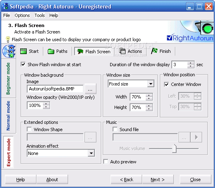Click the Top position field
The image size is (215, 188).
pyautogui.click(x=186, y=107)
